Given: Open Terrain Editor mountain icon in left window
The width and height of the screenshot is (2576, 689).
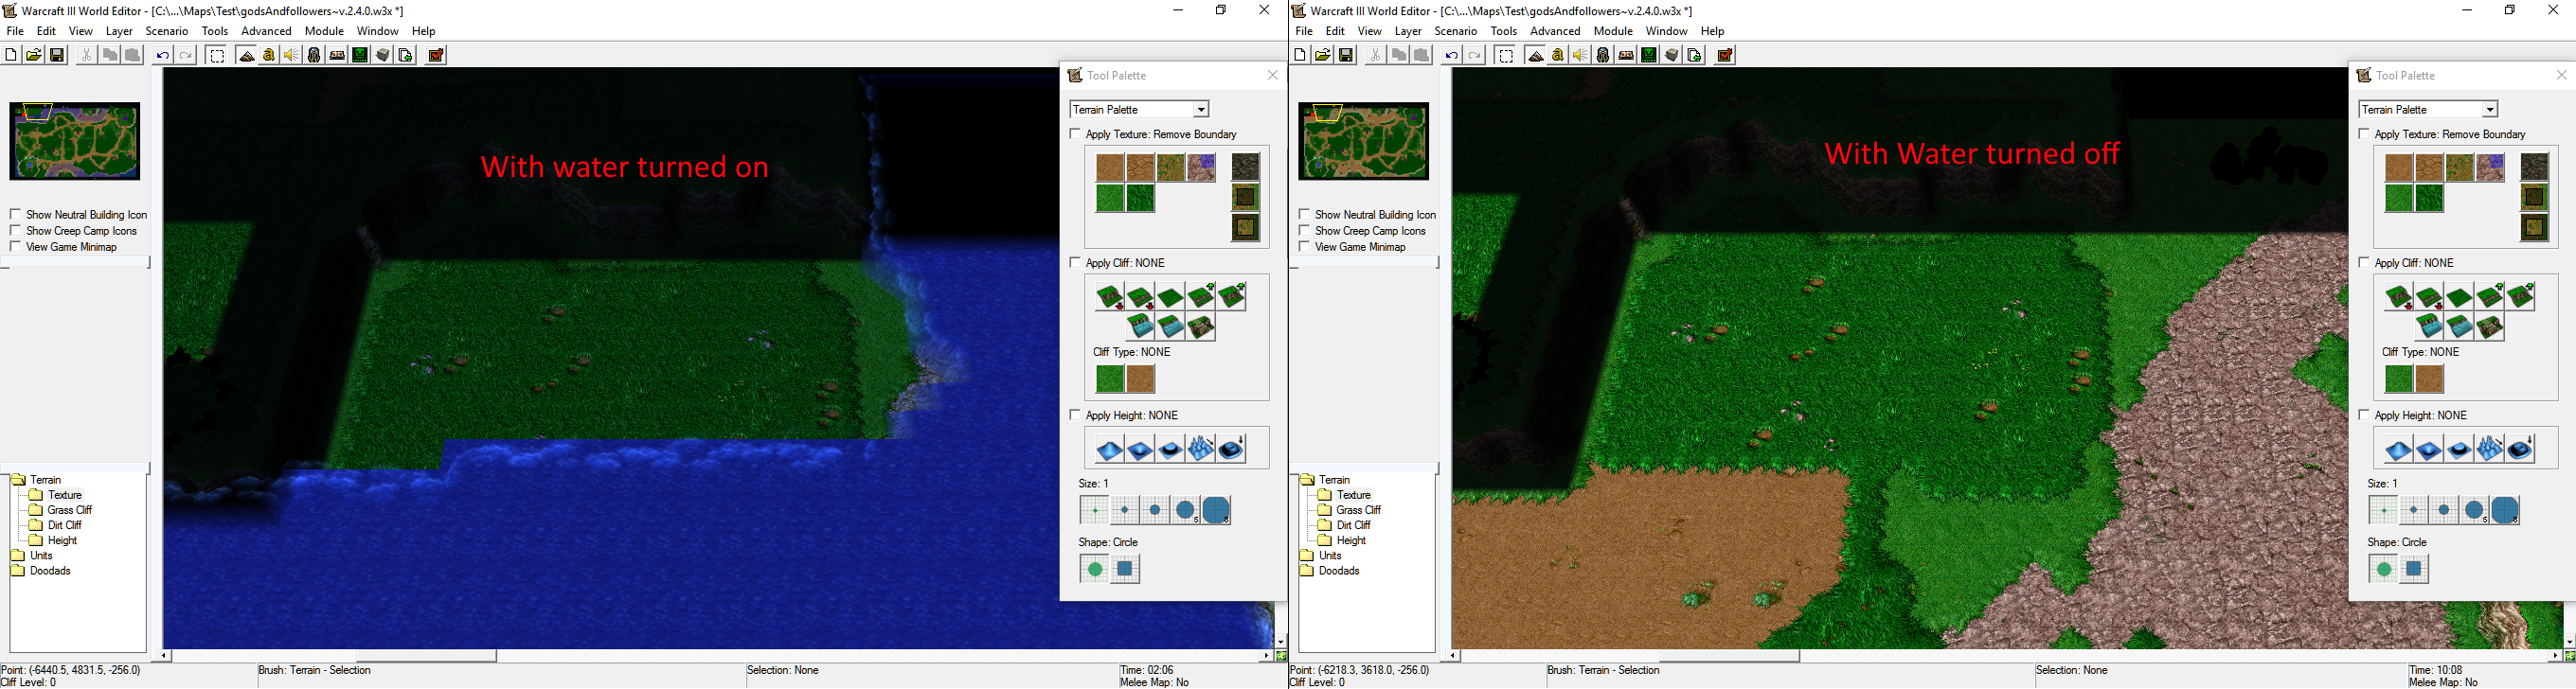Looking at the screenshot, I should [247, 55].
